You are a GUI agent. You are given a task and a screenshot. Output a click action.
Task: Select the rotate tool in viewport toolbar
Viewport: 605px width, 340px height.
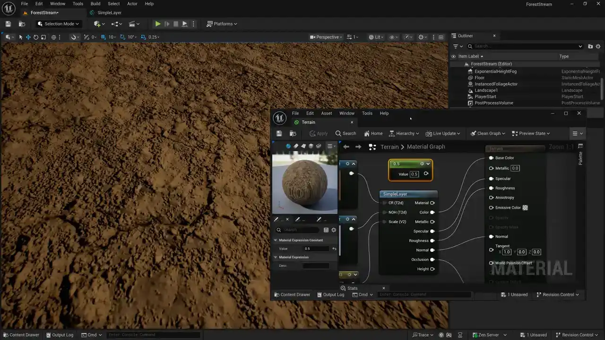point(36,37)
